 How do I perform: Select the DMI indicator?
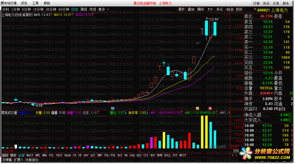coord(38,155)
